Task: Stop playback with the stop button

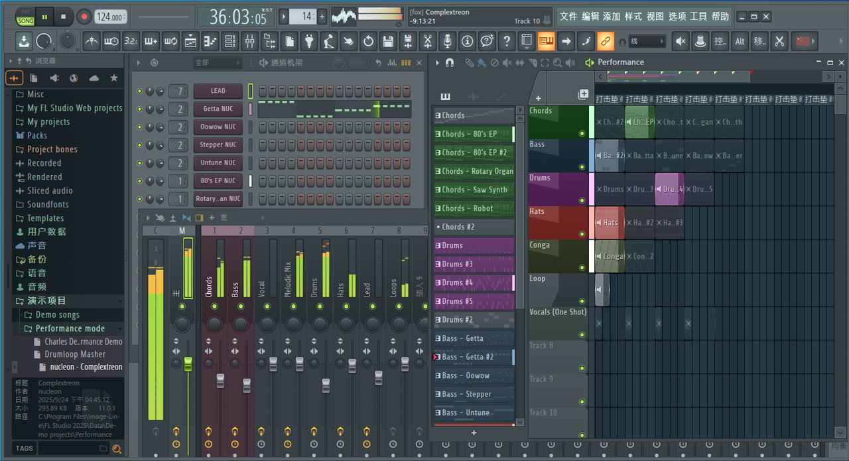Action: (63, 17)
